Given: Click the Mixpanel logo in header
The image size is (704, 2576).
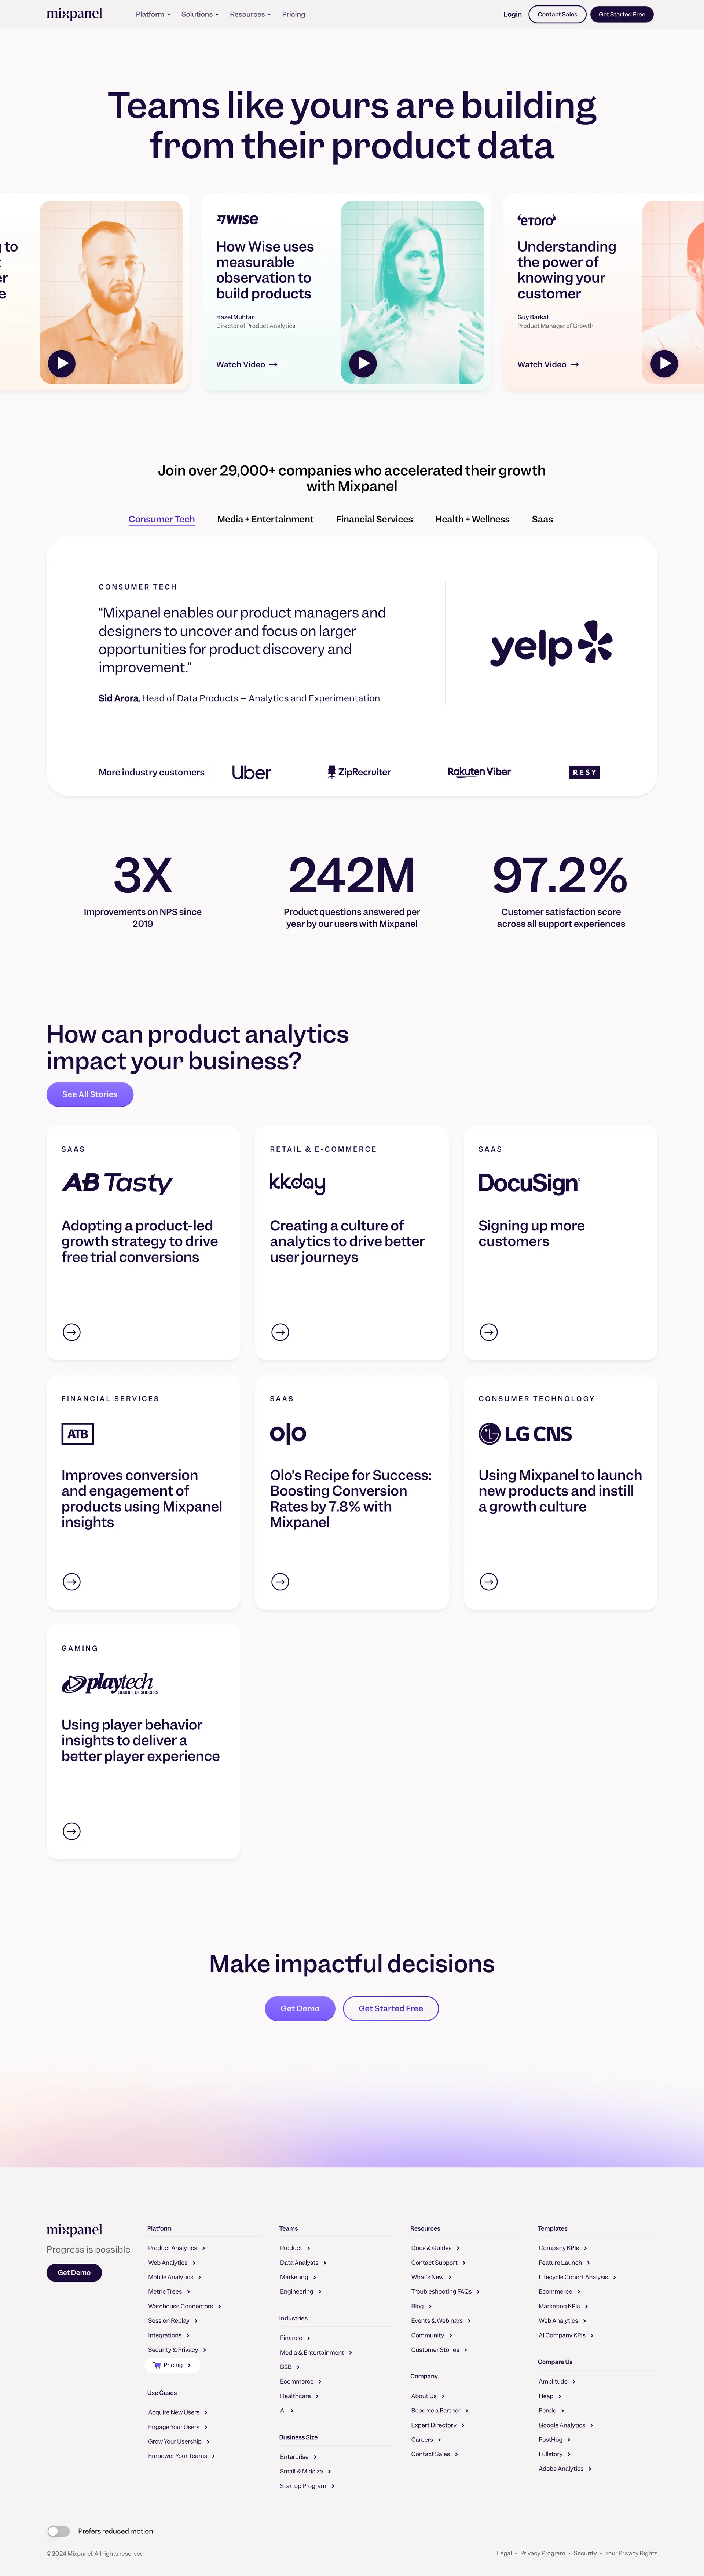Looking at the screenshot, I should tap(74, 14).
